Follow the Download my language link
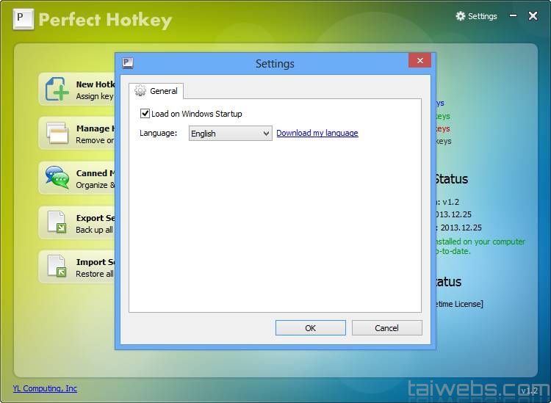This screenshot has height=403, width=551. (x=317, y=133)
